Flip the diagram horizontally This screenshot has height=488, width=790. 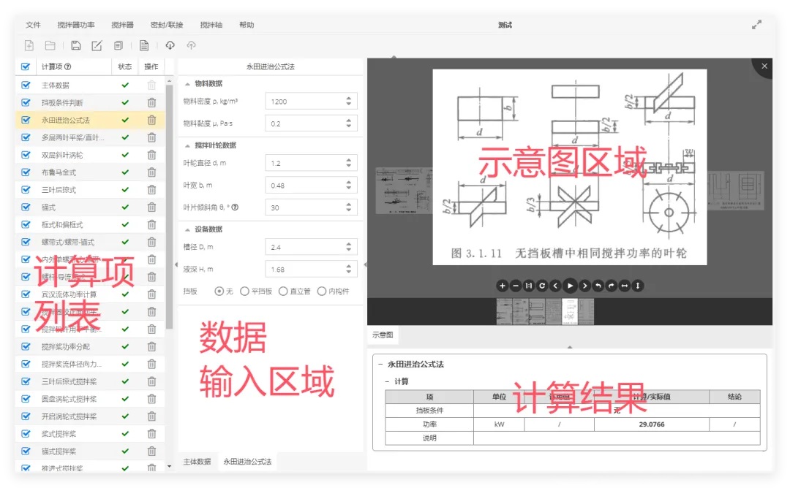pyautogui.click(x=624, y=286)
